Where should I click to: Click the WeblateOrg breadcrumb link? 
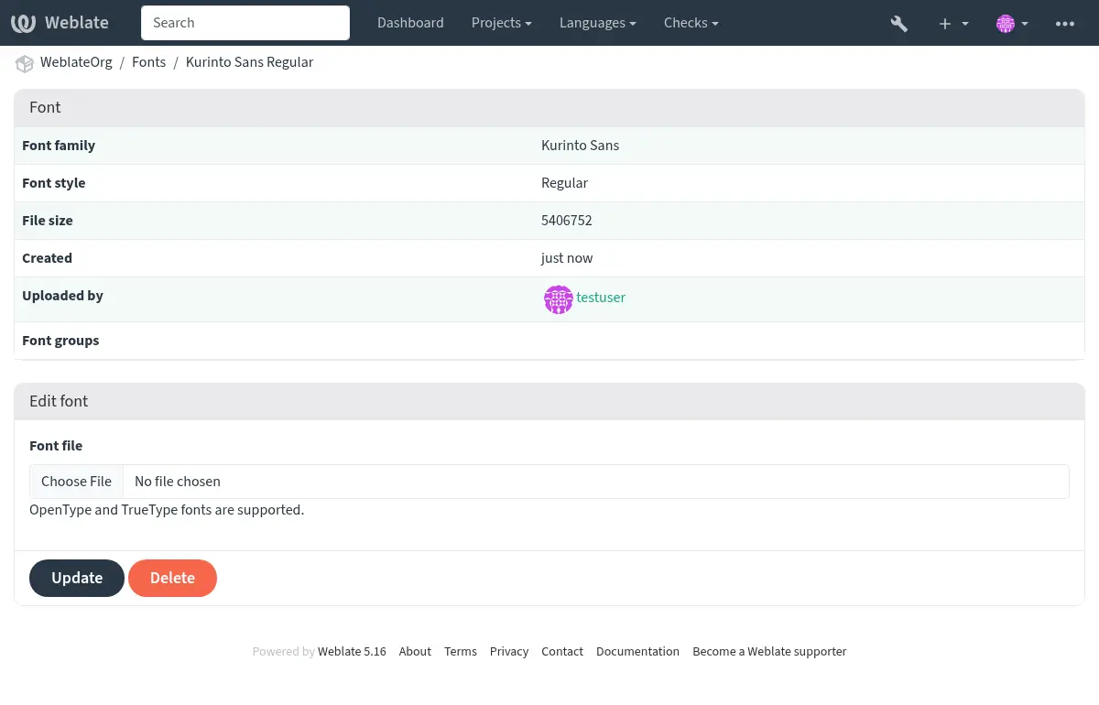click(x=76, y=62)
